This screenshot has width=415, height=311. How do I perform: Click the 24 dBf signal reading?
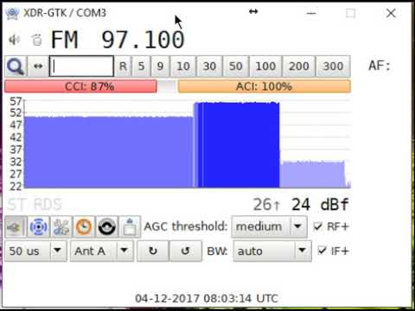[320, 205]
